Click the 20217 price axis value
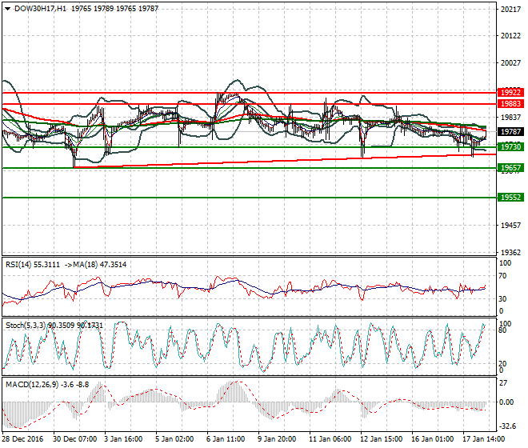528x448 pixels. pos(511,10)
